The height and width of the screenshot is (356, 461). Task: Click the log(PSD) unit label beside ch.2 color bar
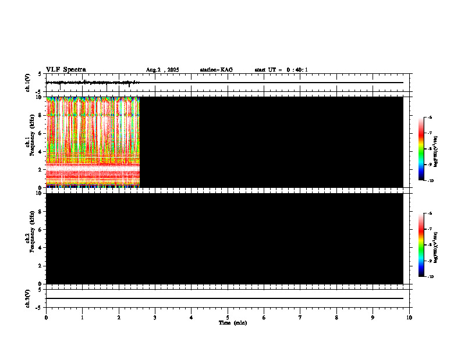click(x=436, y=248)
